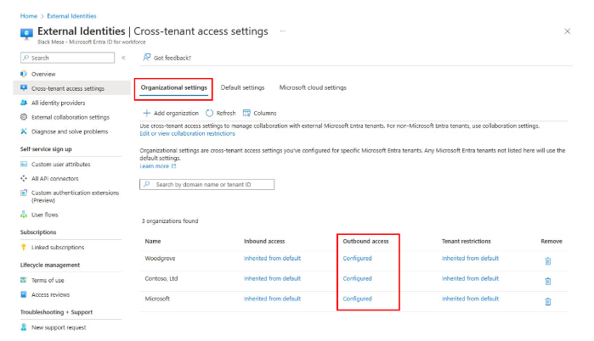Switch to the Organizational settings tab
Image resolution: width=594 pixels, height=341 pixels.
(x=174, y=87)
